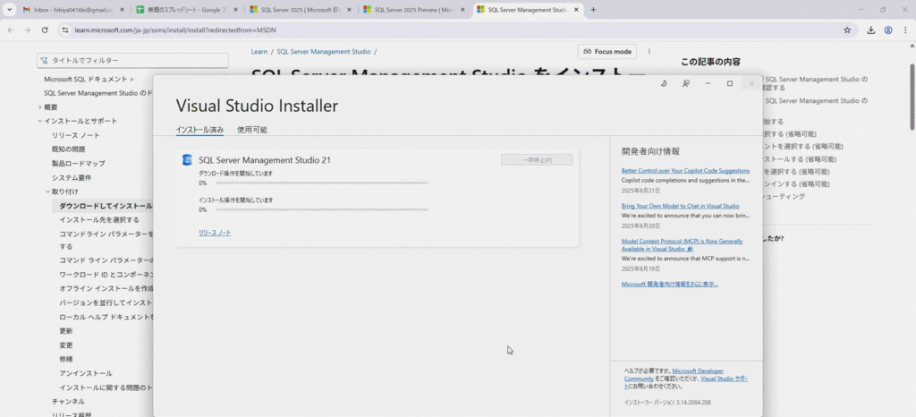Image resolution: width=916 pixels, height=417 pixels.
Task: Collapse the インストールとサポート tree node
Action: click(x=39, y=122)
